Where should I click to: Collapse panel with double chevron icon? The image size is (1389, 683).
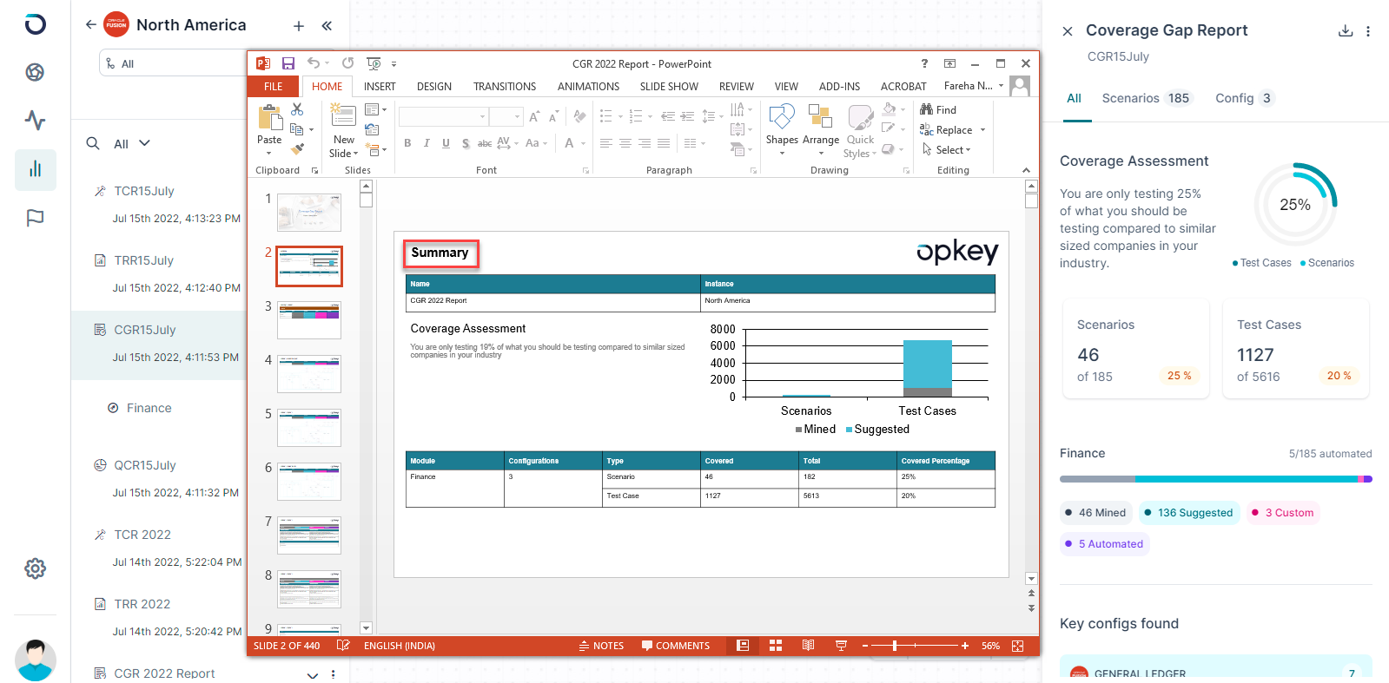click(327, 26)
